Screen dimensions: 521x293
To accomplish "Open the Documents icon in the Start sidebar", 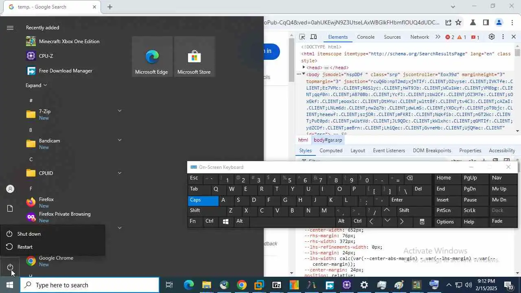I will (x=10, y=208).
